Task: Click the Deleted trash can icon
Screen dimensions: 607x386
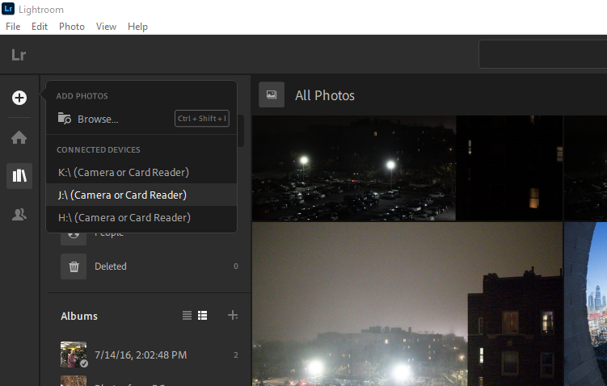Action: coord(73,266)
